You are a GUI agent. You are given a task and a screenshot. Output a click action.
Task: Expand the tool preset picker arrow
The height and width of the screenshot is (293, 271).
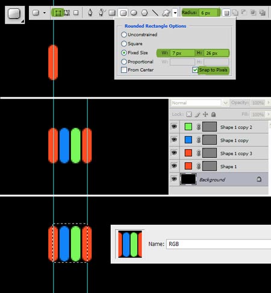tap(45, 13)
